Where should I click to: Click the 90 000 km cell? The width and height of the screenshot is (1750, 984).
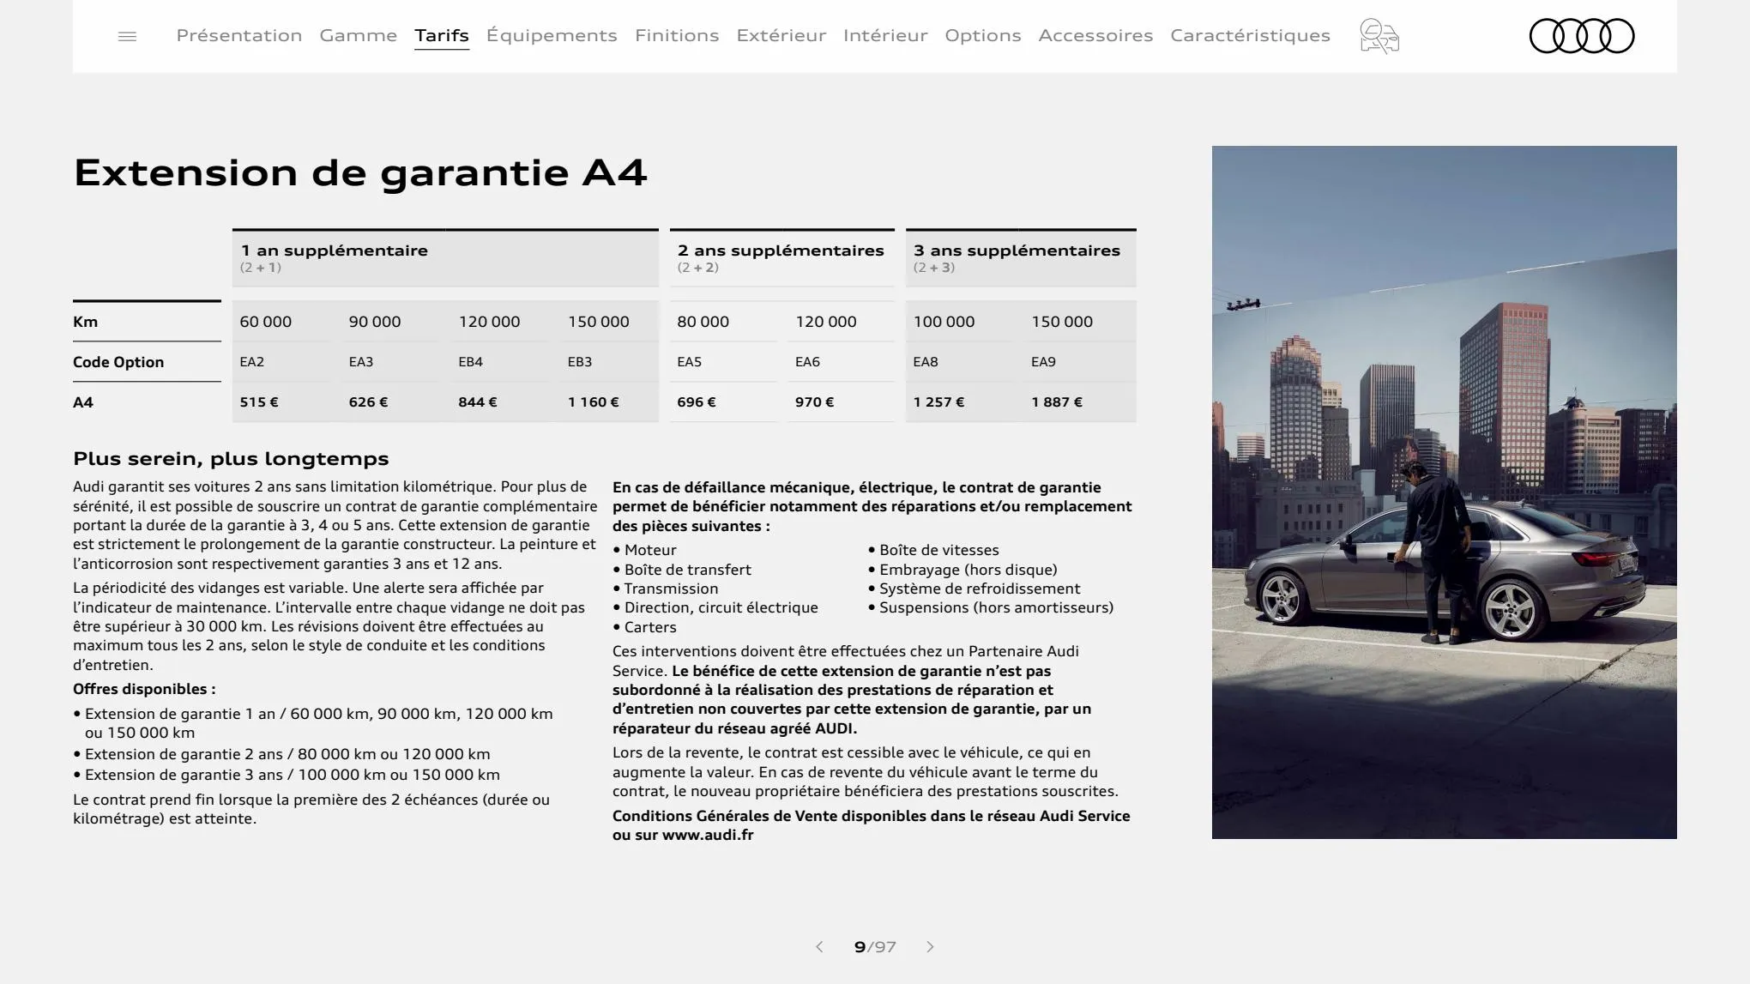coord(375,322)
